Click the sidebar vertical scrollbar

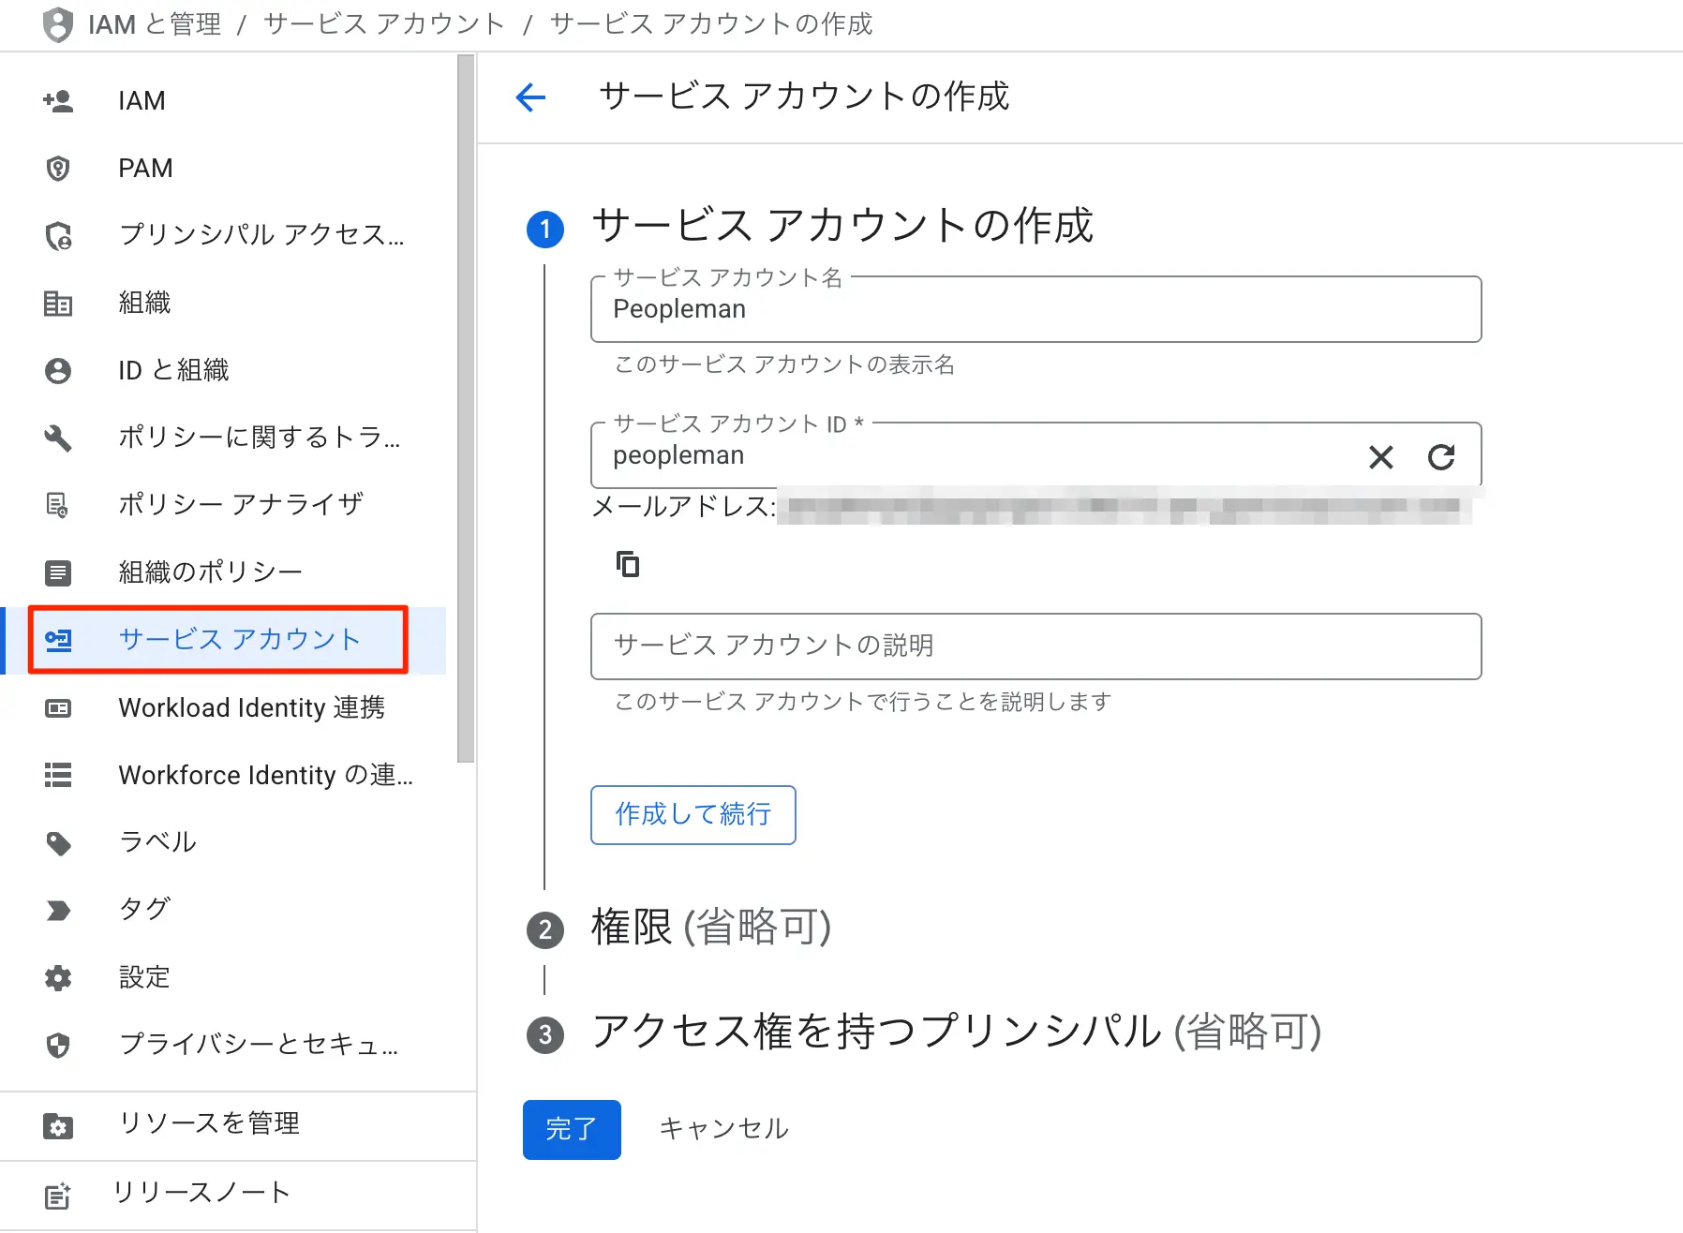[466, 409]
